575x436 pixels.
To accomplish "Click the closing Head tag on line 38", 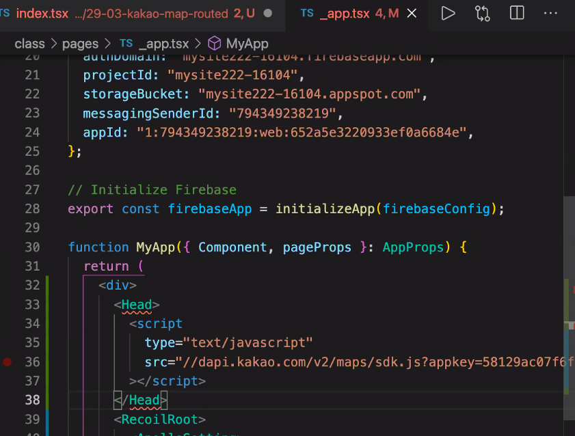I will 140,400.
